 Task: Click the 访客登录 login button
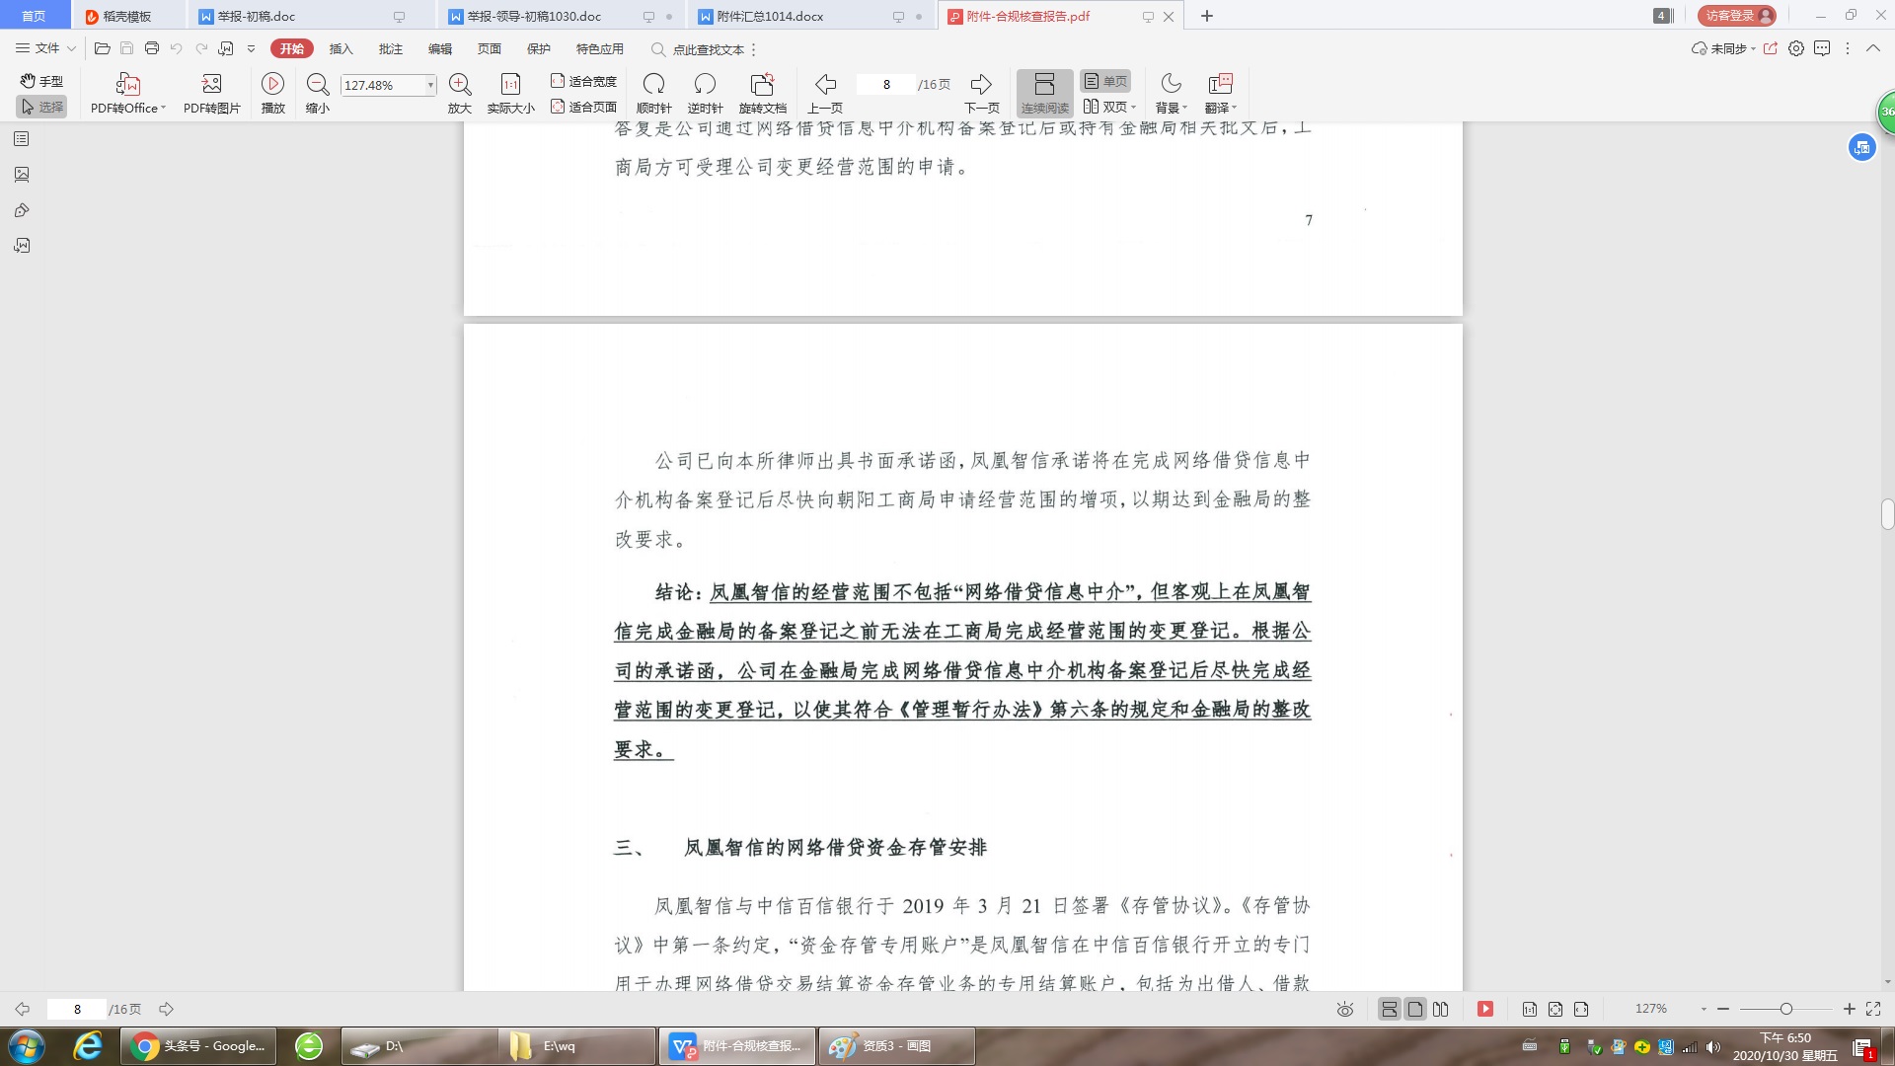[x=1737, y=16]
